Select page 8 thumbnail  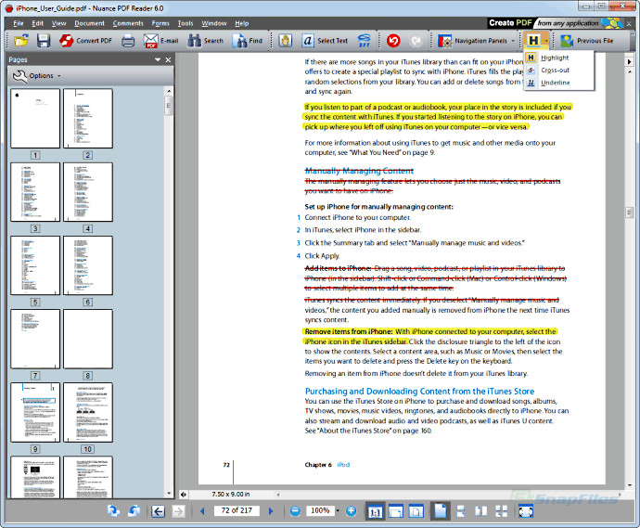point(88,339)
